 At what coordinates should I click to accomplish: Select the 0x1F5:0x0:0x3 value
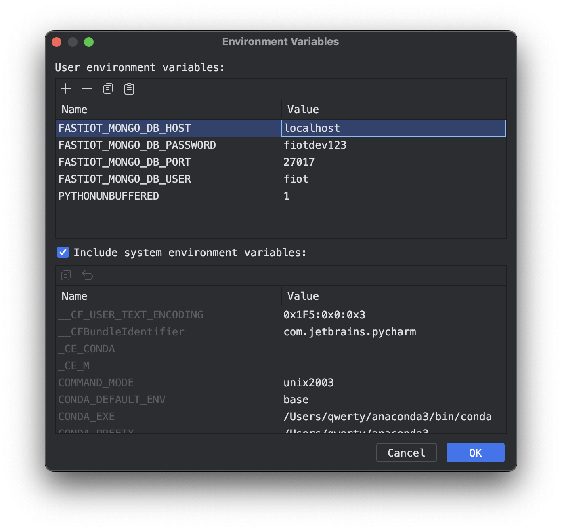click(325, 315)
